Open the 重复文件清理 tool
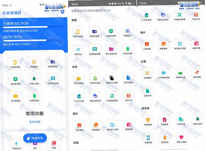This screenshot has width=206, height=151. point(112,79)
